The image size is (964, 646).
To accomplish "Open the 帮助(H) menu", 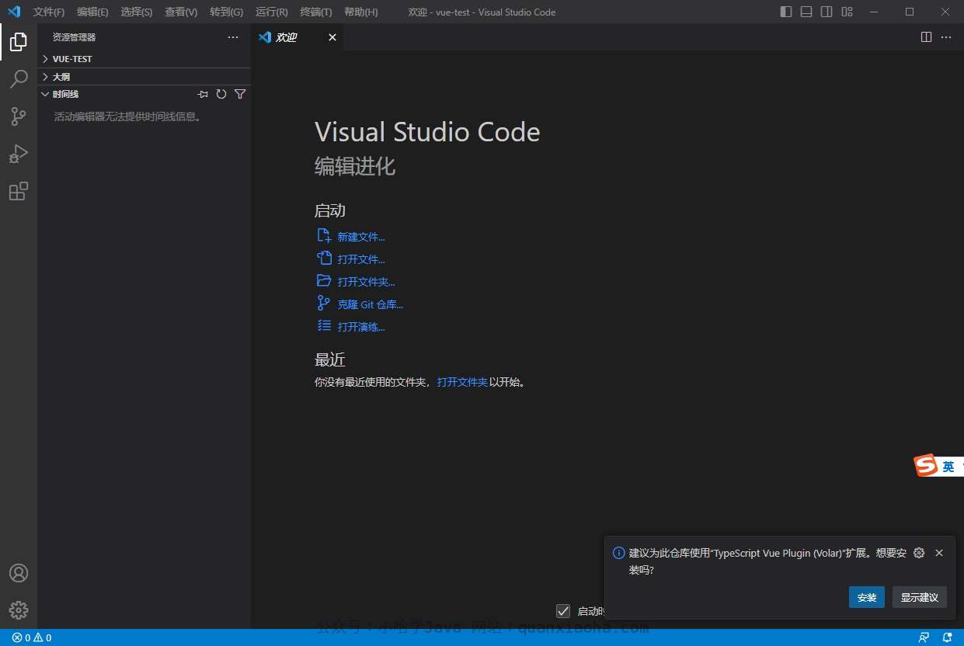I will click(x=360, y=12).
